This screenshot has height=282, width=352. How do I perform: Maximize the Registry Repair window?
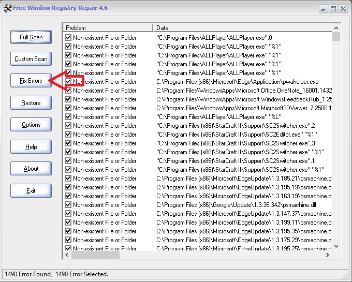tap(333, 9)
